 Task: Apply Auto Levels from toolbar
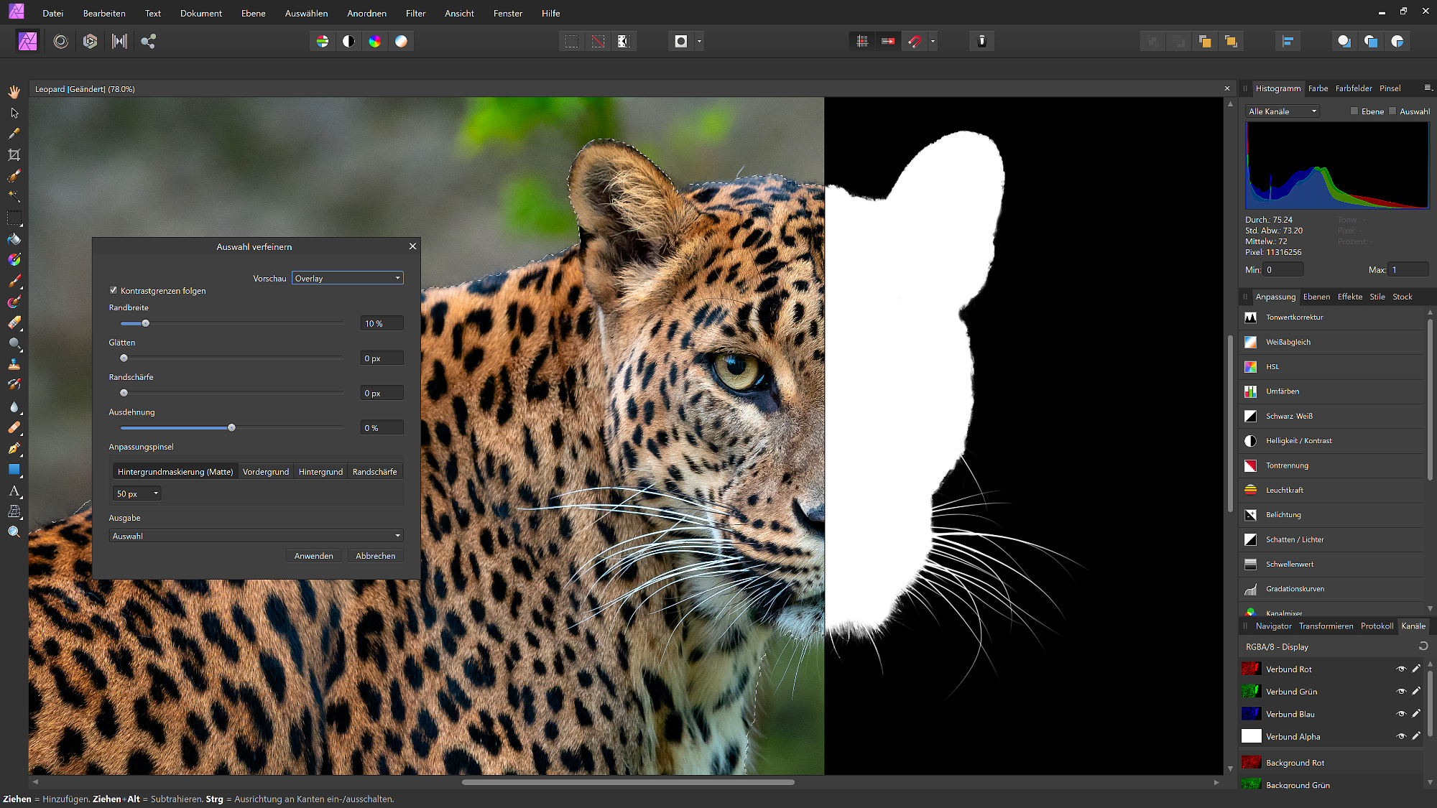coord(323,42)
